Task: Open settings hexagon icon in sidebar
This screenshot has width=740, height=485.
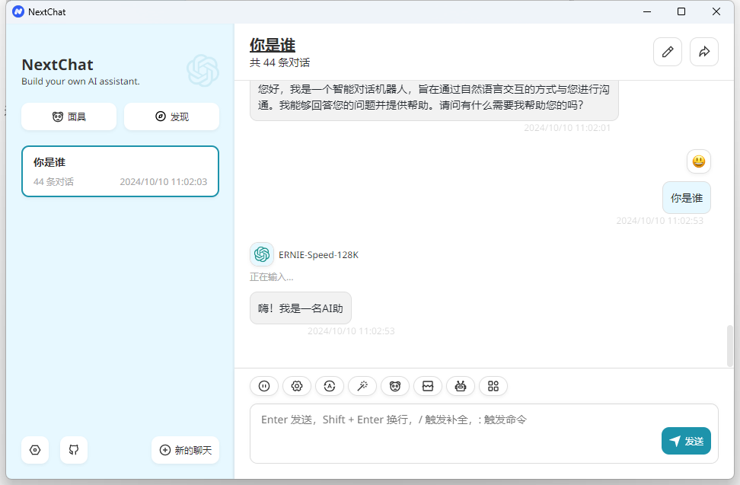Action: click(x=35, y=450)
